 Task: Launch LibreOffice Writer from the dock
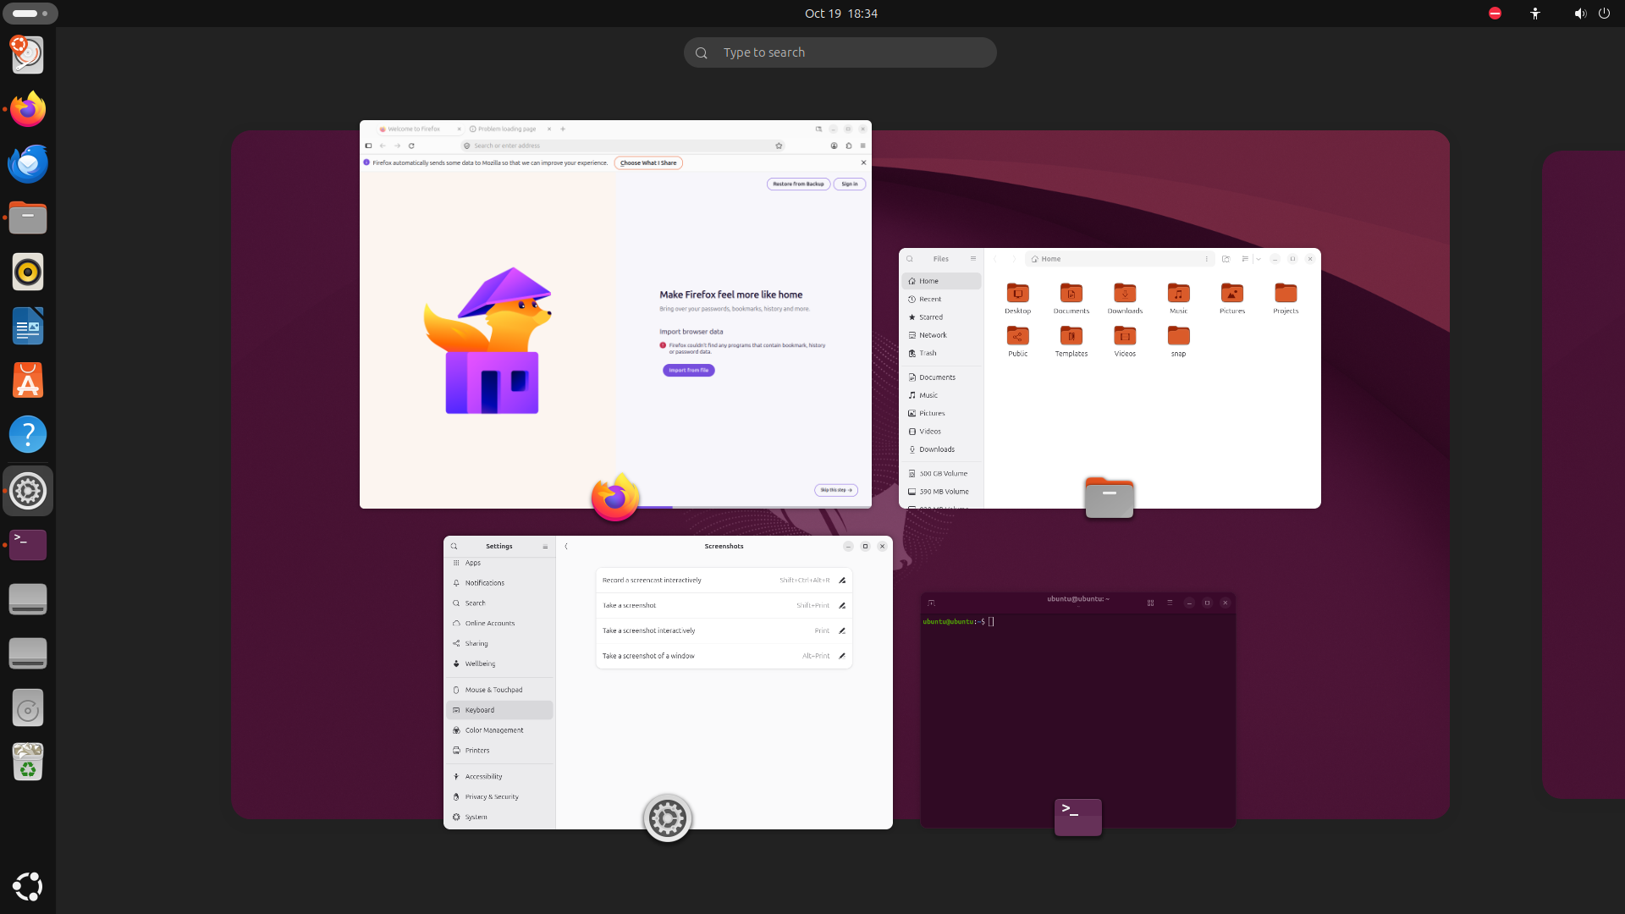28,326
